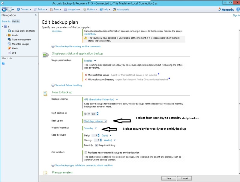
Task: Select Tape management in the sidebar
Action: pyautogui.click(x=21, y=40)
